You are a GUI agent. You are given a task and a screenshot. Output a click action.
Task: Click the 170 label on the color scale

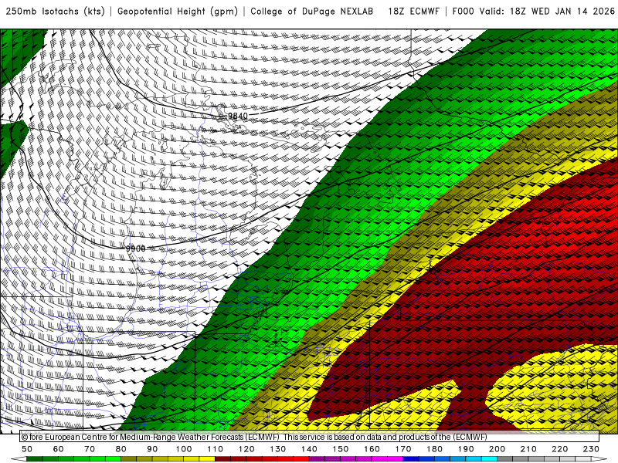click(403, 449)
